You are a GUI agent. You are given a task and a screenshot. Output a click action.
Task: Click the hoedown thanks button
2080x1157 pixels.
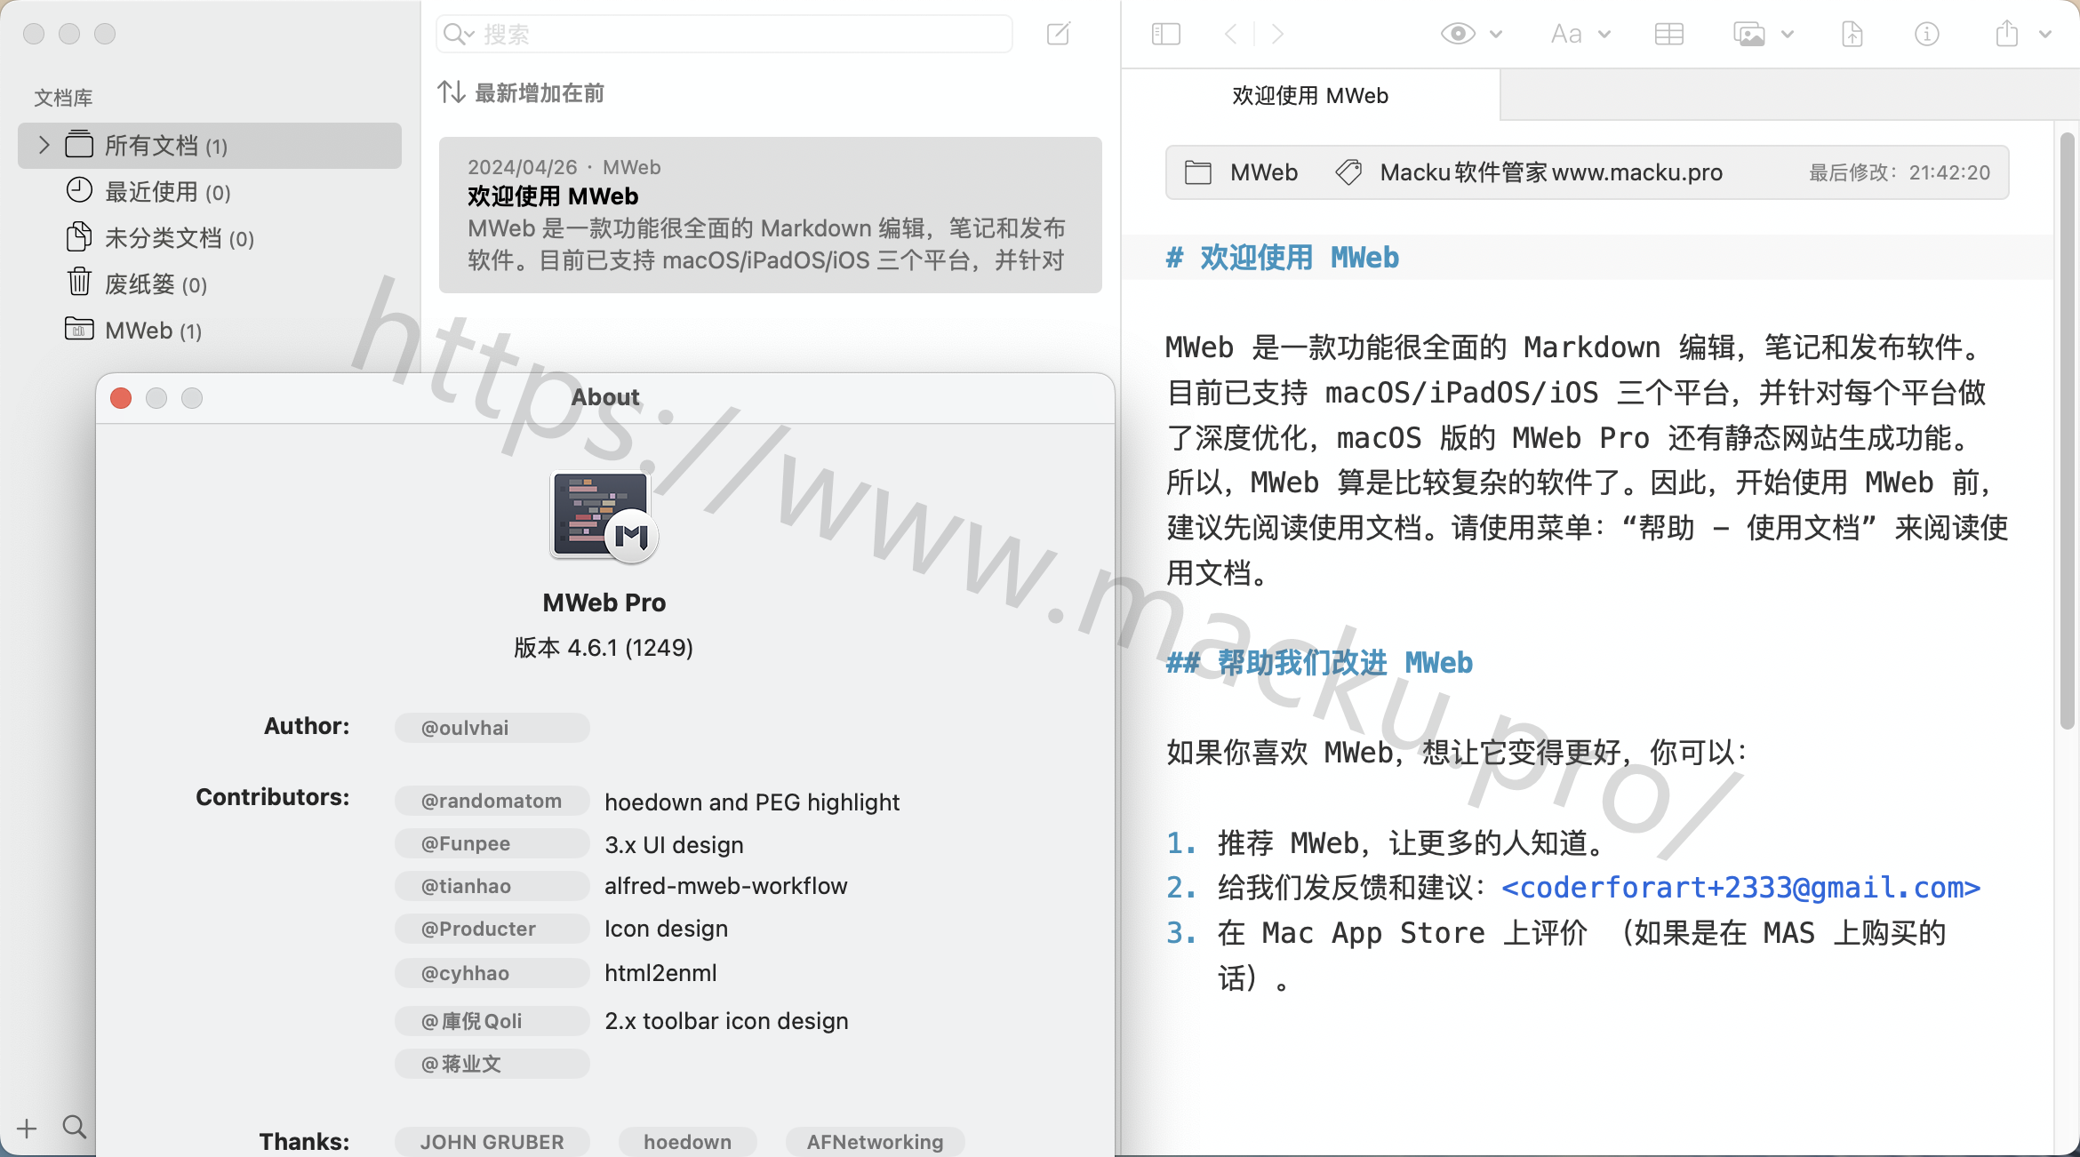[687, 1142]
